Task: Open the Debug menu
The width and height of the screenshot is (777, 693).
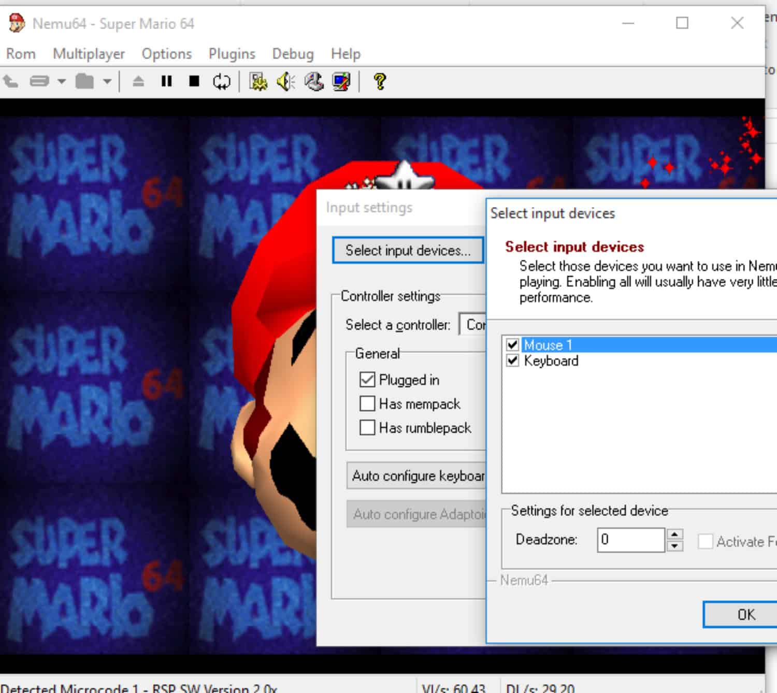Action: coord(293,54)
